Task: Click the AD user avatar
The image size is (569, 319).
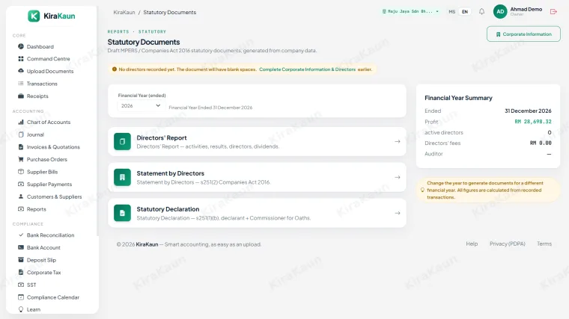Action: point(500,12)
